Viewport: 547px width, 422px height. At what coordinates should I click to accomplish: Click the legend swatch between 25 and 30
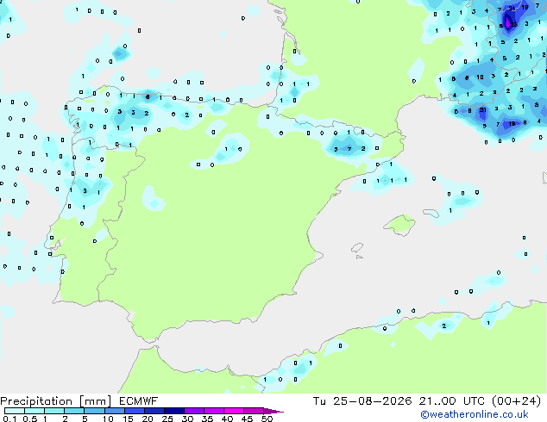[x=173, y=411]
